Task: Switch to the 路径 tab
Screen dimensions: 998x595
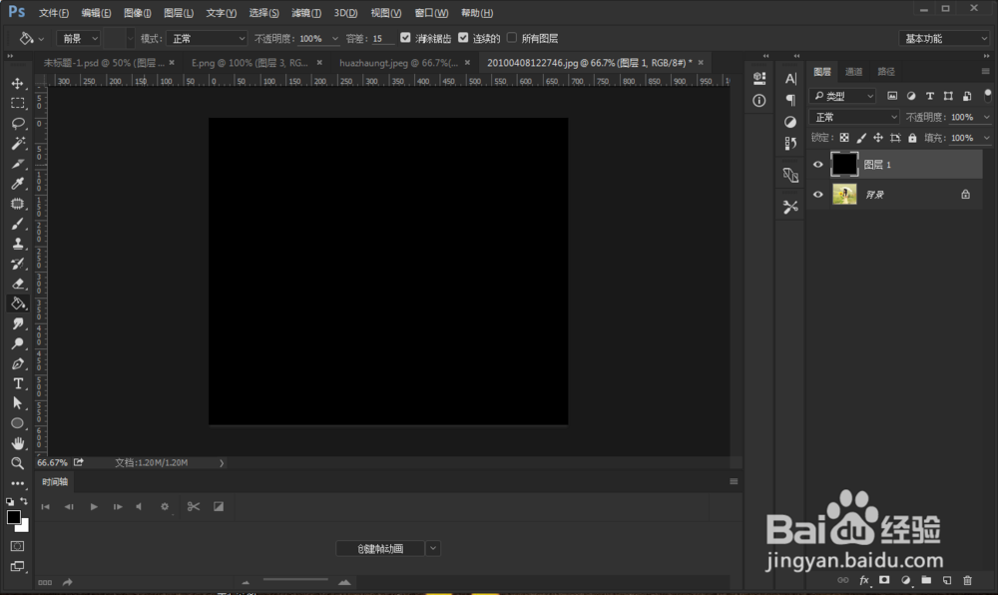Action: coord(885,71)
